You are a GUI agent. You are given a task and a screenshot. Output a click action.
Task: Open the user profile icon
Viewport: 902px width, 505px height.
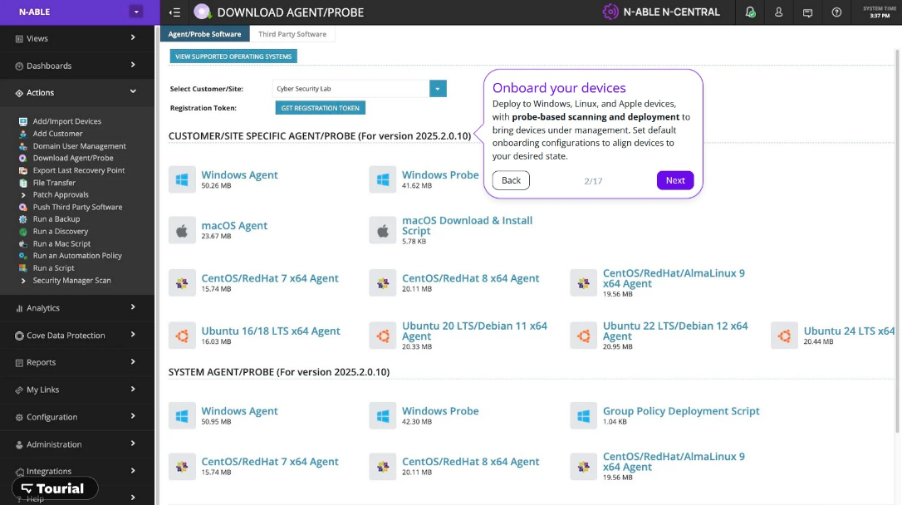click(x=778, y=12)
